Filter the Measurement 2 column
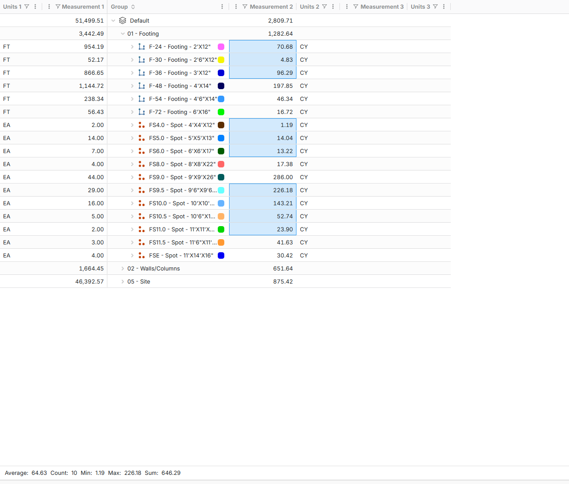 click(x=245, y=7)
